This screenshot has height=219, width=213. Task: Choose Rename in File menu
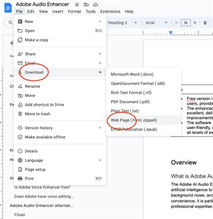point(60,86)
